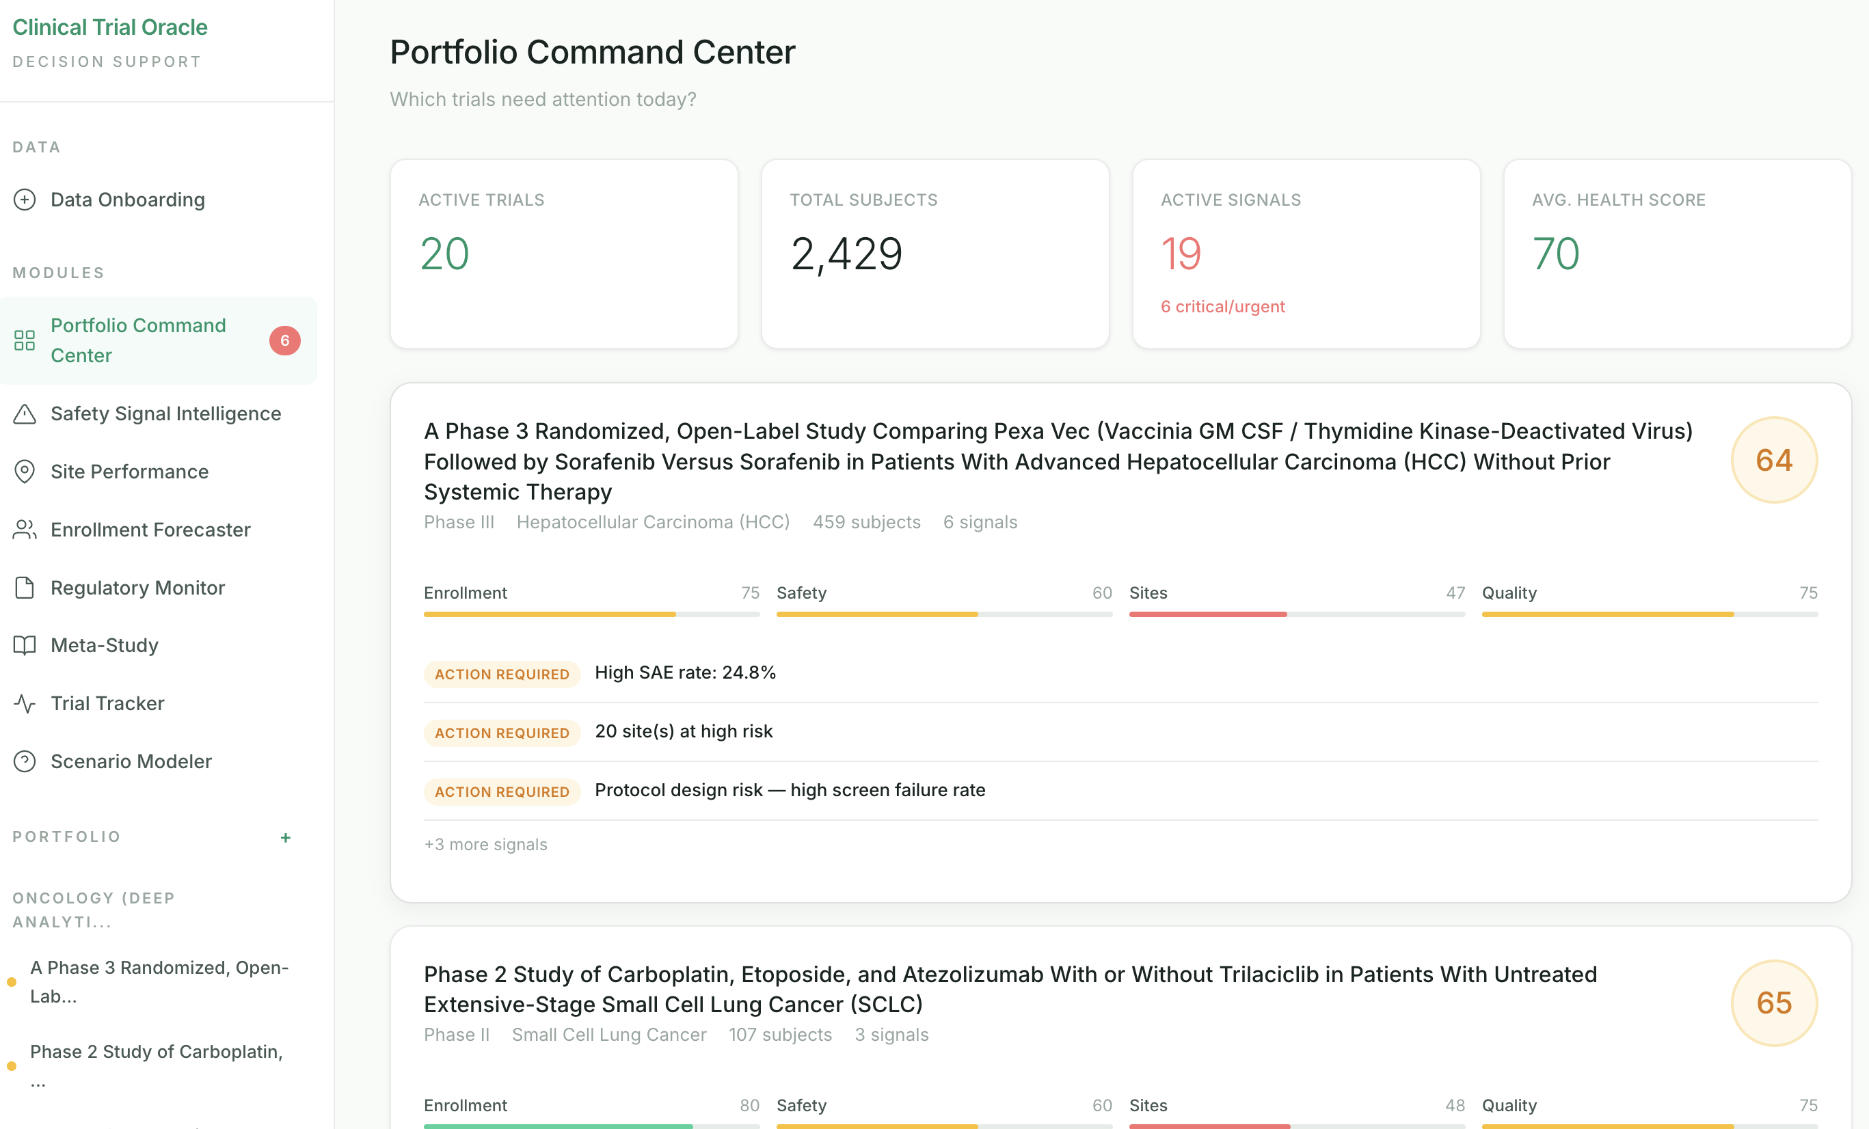The image size is (1869, 1129).
Task: Click the Active Signals 19 summary card
Action: coord(1306,254)
